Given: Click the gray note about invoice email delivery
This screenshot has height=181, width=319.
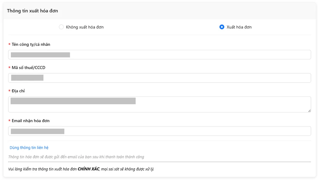Looking at the screenshot, I should point(76,157).
